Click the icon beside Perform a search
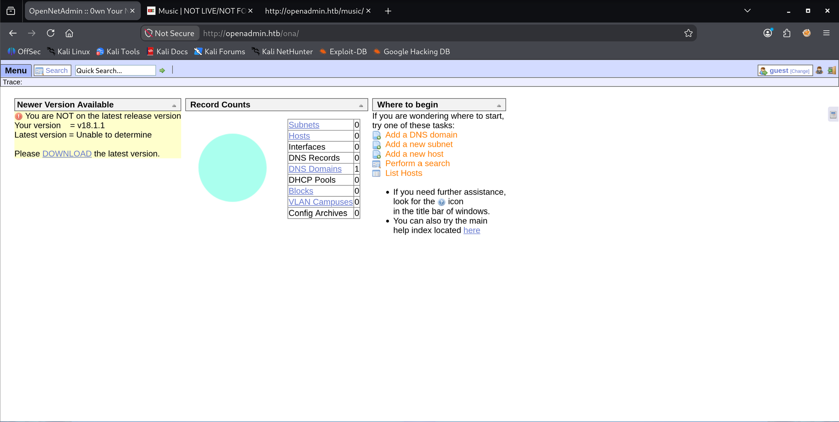This screenshot has height=422, width=839. (377, 164)
